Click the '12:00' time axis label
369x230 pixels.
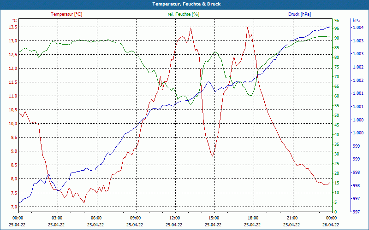click(174, 218)
